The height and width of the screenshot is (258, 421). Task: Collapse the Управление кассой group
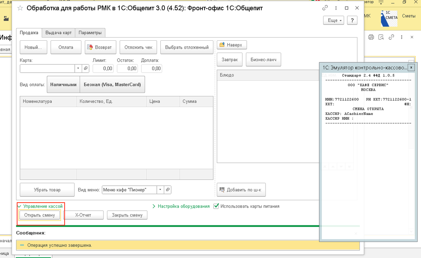click(40, 206)
